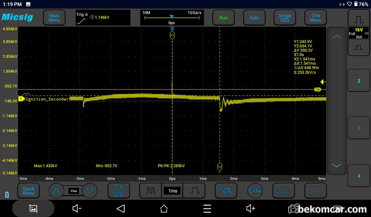Save waveform with floppy disk icon
This screenshot has height=217, width=371.
click(119, 191)
